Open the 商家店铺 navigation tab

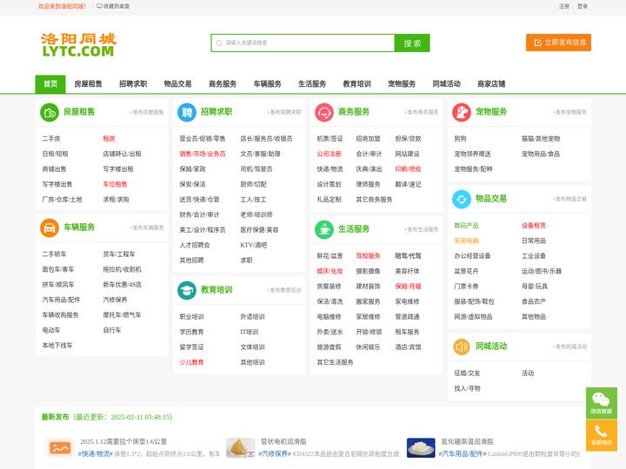point(491,83)
